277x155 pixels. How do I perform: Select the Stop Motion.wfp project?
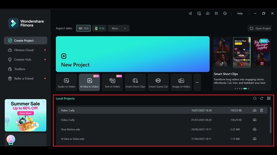coord(162,130)
